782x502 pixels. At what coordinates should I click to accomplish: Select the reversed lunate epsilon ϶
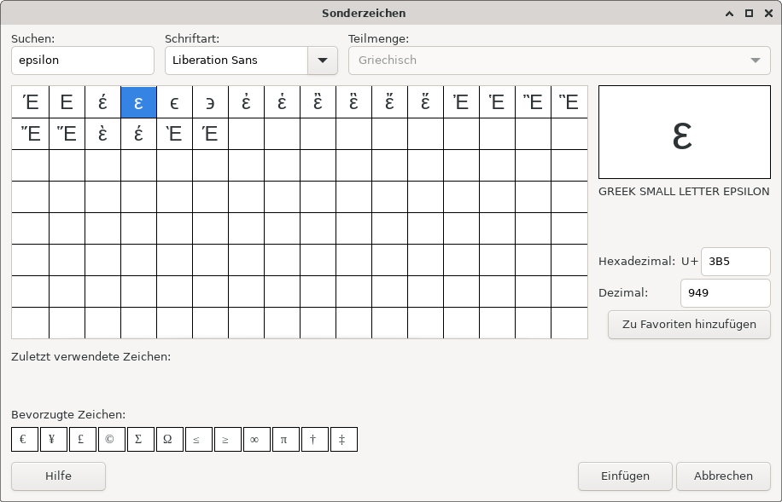coord(211,102)
